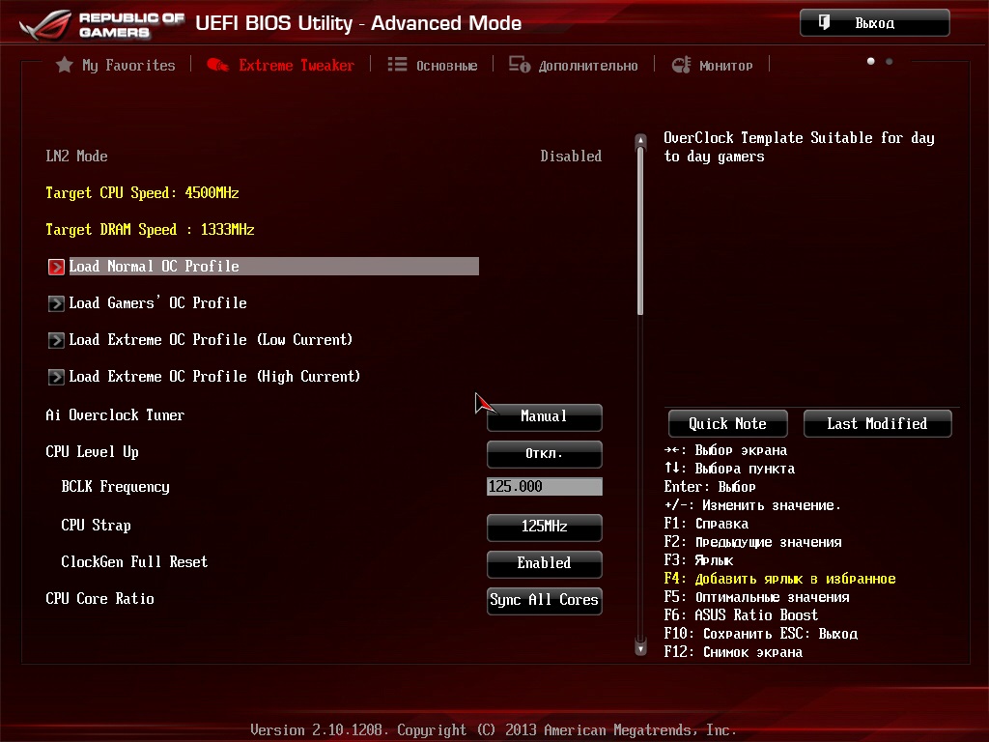Go to the Дополнительно tab
This screenshot has height=742, width=989.
(574, 65)
